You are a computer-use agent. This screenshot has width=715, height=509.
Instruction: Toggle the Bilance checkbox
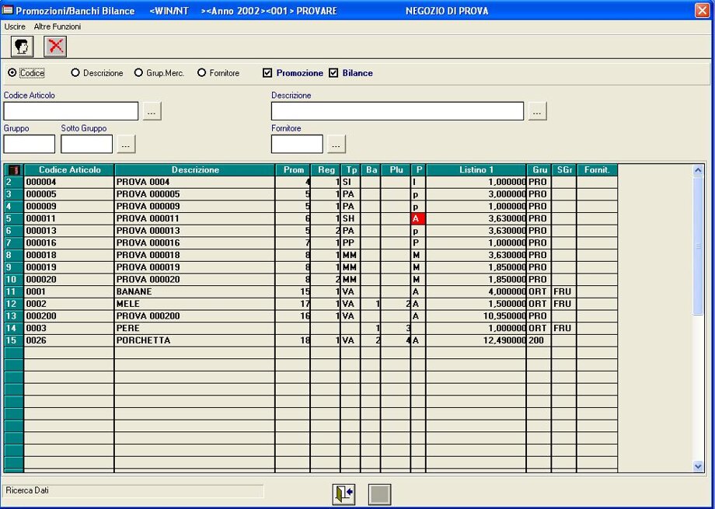(x=334, y=73)
